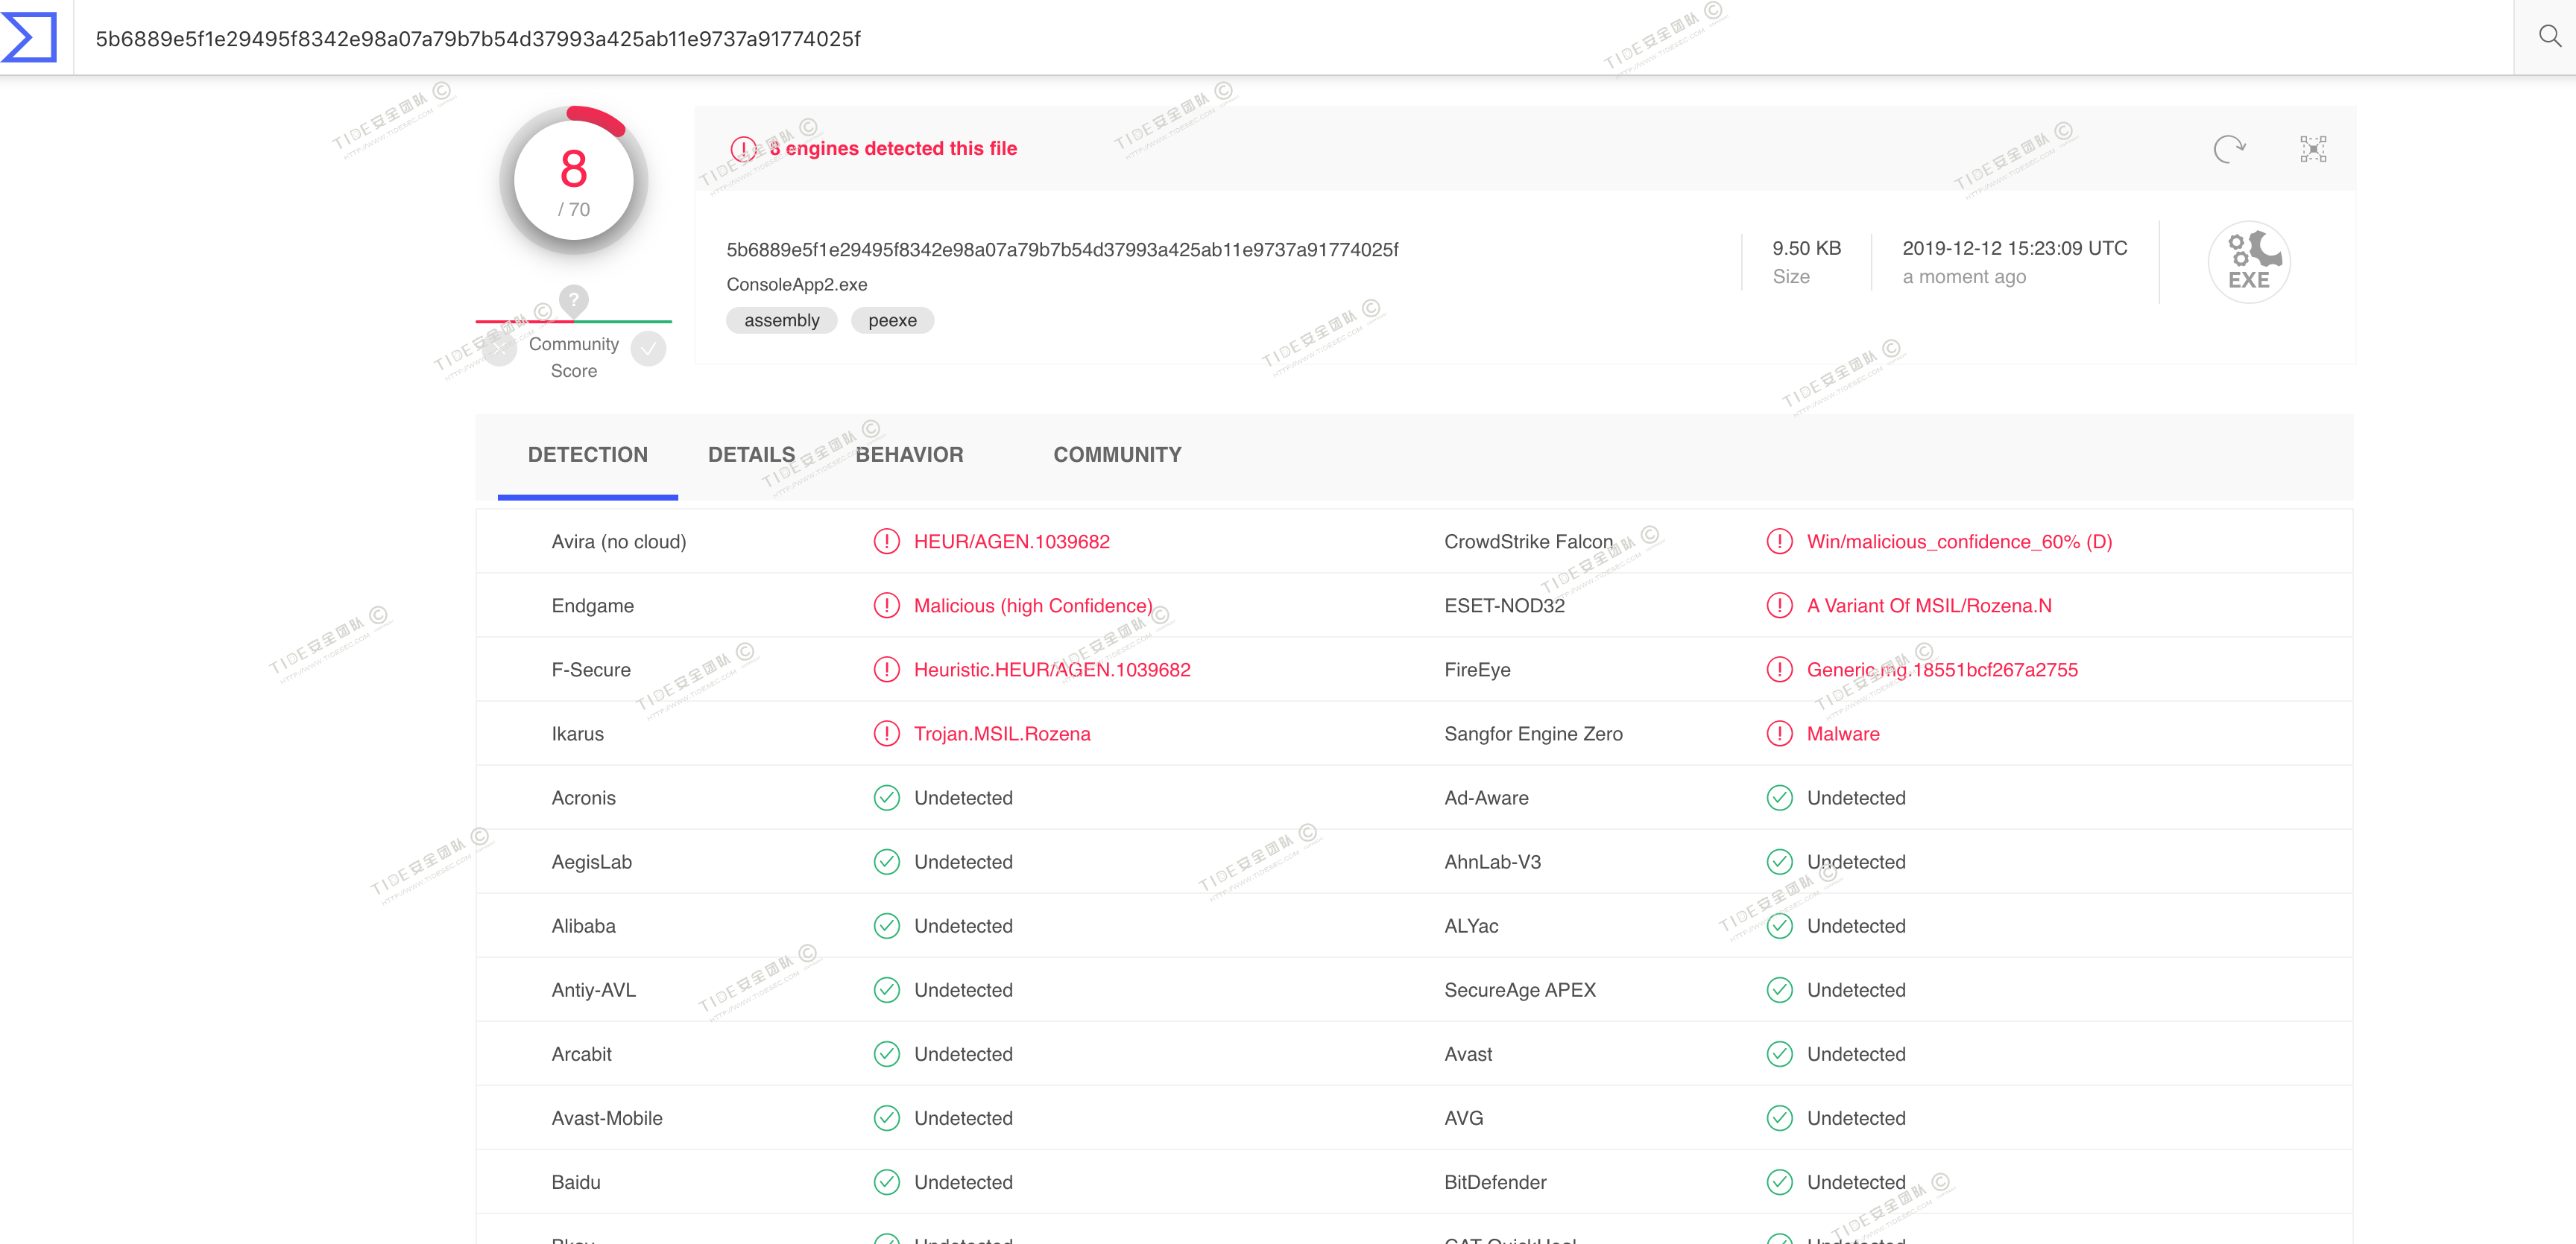2576x1244 pixels.
Task: Vote malicious with community X button
Action: [x=500, y=349]
